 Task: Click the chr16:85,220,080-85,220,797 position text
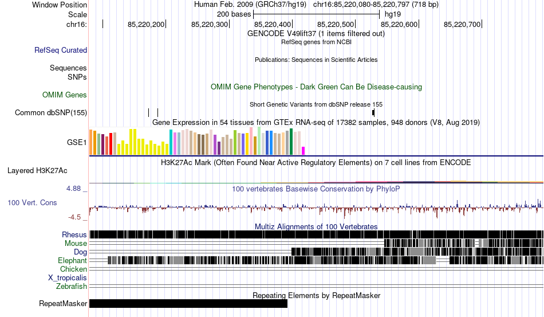coord(376,5)
